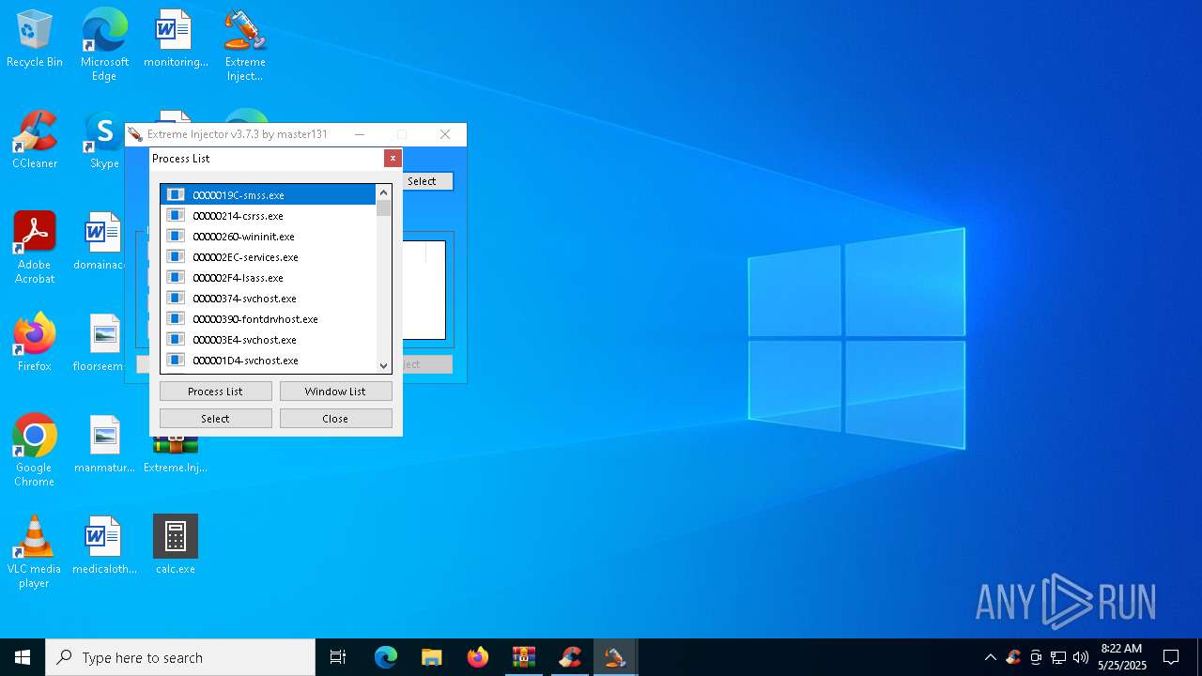Image resolution: width=1202 pixels, height=676 pixels.
Task: Open the Windows Start menu
Action: 23,657
